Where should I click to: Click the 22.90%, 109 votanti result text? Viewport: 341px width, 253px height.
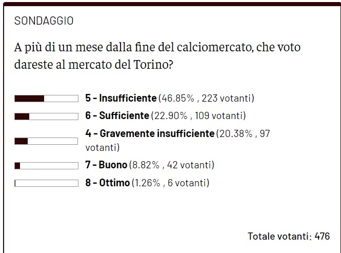click(x=198, y=115)
